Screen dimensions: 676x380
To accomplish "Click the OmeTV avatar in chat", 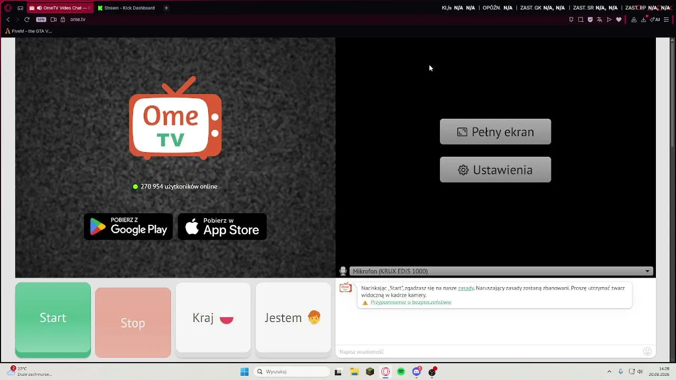I will click(345, 288).
